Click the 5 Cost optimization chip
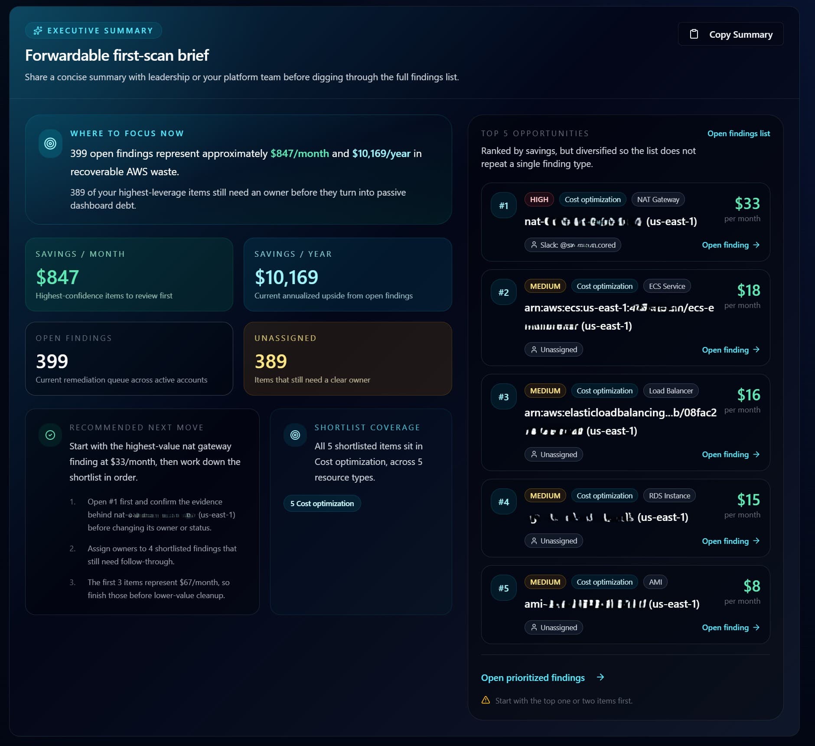Viewport: 815px width, 746px height. click(x=322, y=504)
